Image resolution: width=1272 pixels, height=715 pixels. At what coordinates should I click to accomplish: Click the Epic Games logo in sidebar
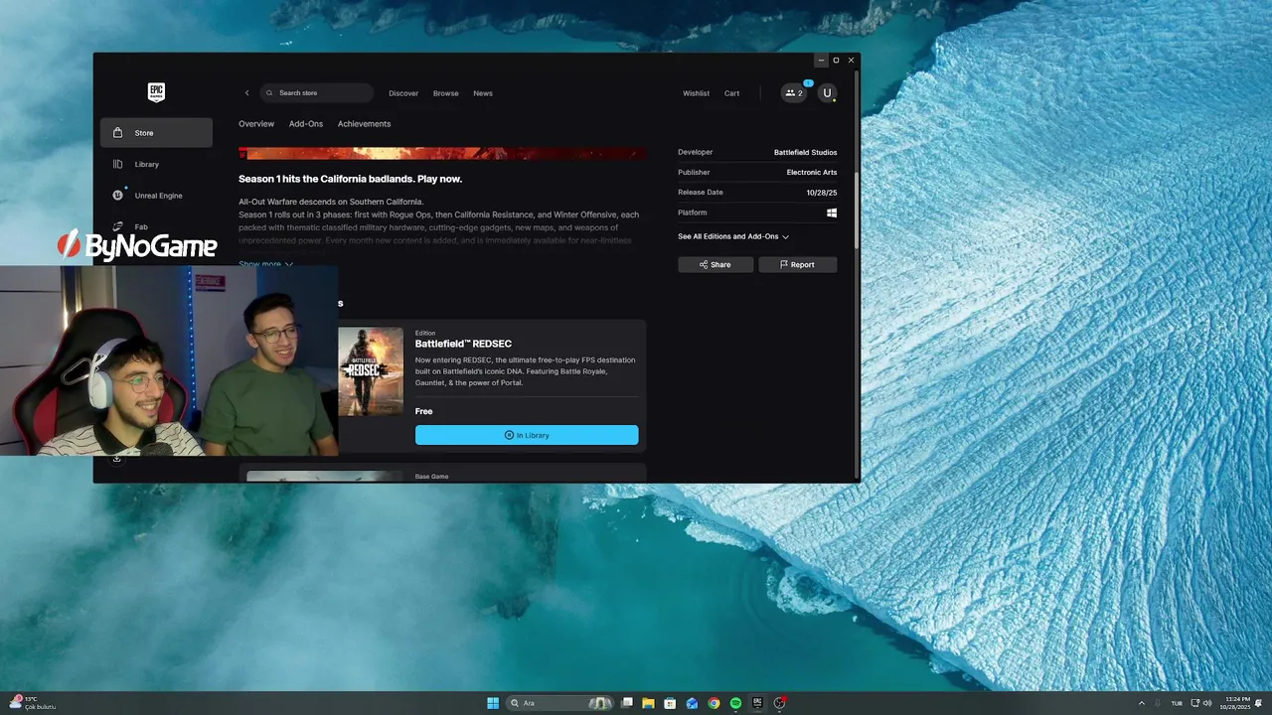click(156, 92)
